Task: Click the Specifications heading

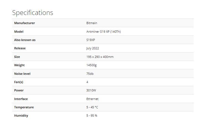Action: tap(33, 13)
